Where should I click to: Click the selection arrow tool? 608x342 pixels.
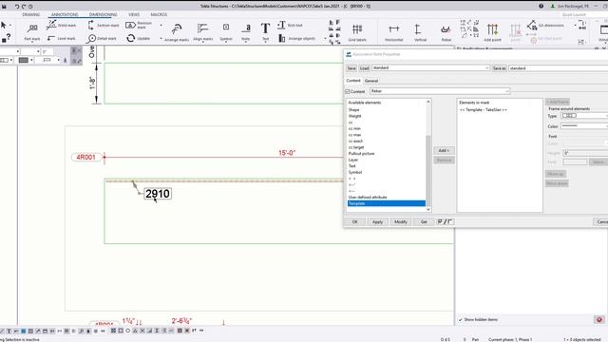tap(4, 26)
